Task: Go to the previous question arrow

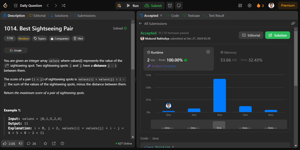Action: click(48, 5)
